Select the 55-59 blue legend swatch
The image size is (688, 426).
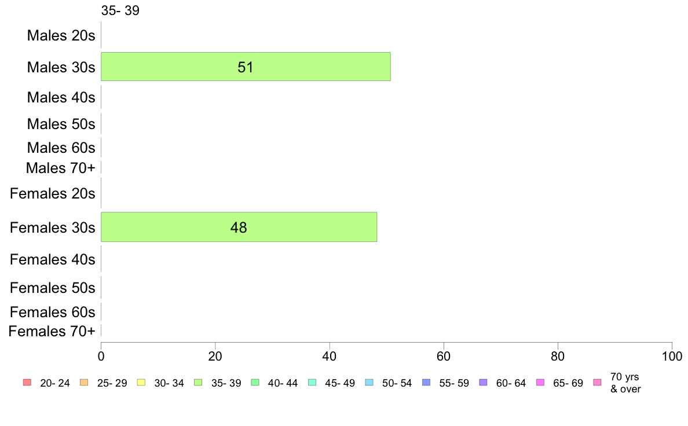pos(426,382)
